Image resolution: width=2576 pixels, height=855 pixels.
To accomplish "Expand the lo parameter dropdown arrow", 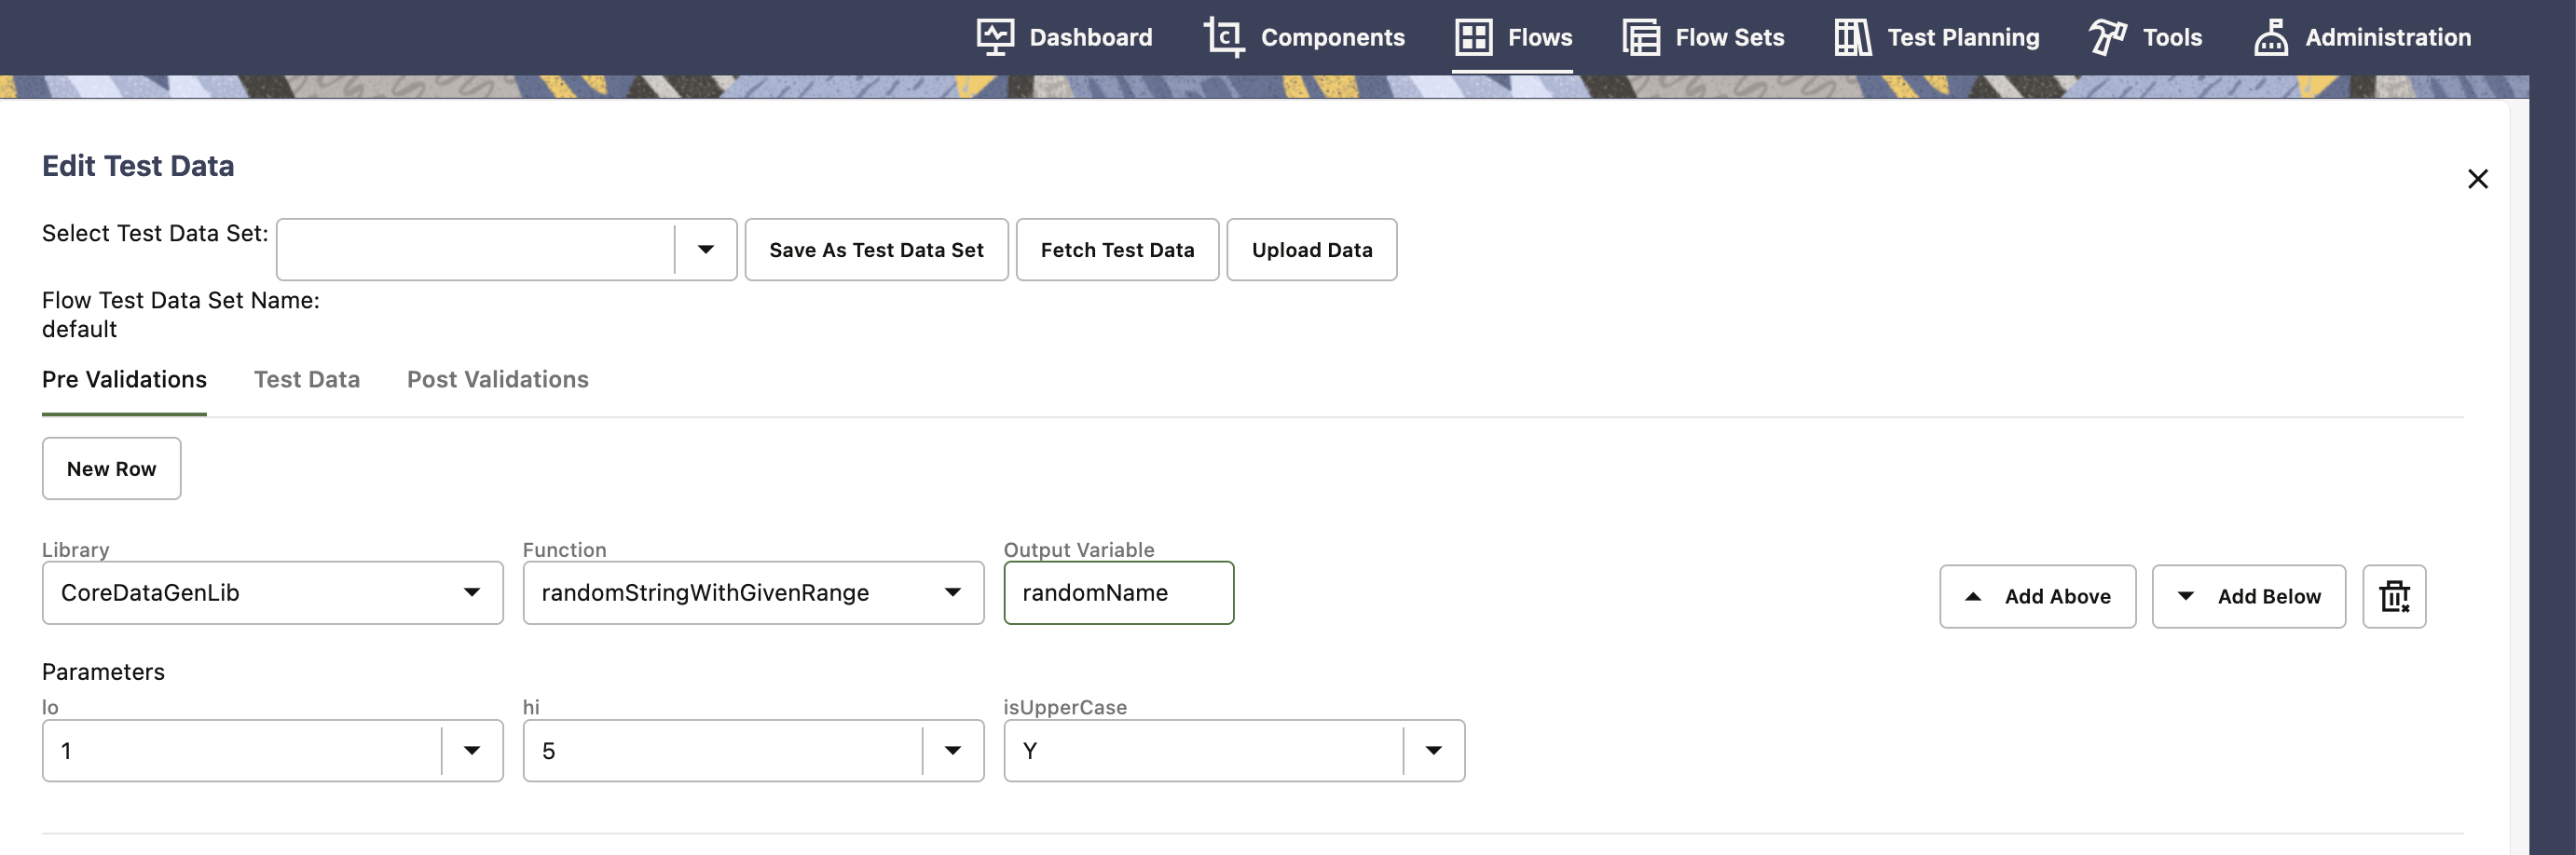I will 472,751.
